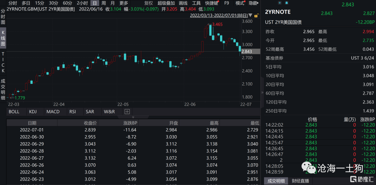Enable the KDJ indicator
This screenshot has width=376, height=185.
coord(33,111)
